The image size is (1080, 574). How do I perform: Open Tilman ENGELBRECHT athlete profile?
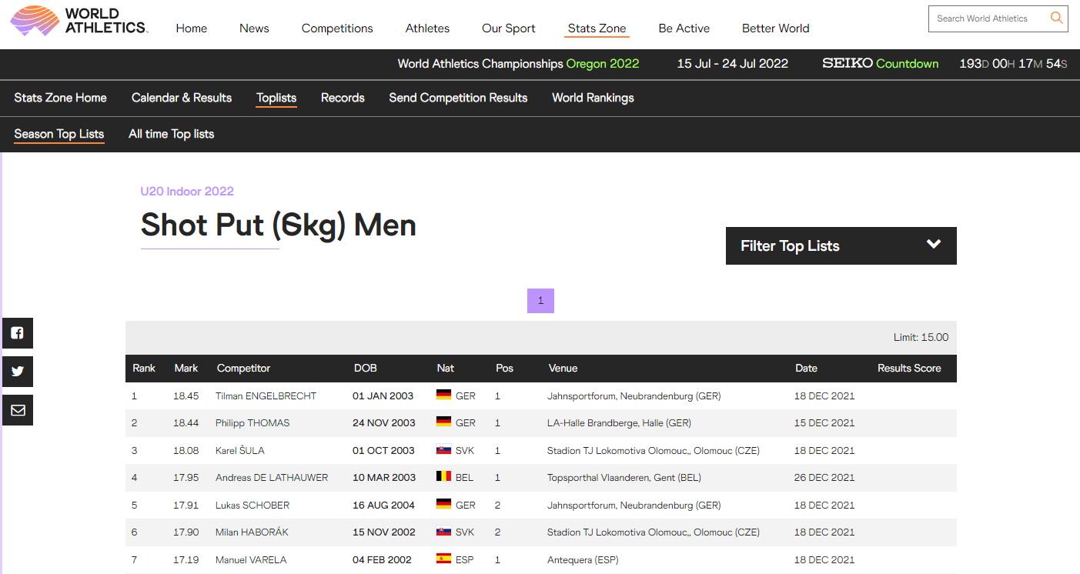pos(266,396)
